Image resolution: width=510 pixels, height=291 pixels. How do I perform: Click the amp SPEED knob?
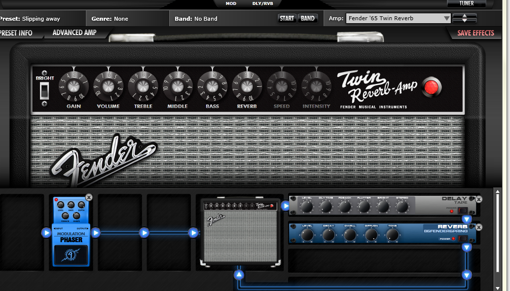282,86
